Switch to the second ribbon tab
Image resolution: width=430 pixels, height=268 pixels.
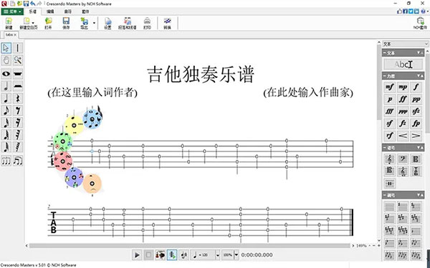(50, 11)
